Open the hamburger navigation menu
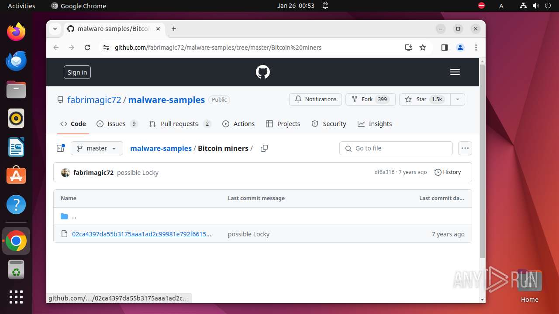 455,72
